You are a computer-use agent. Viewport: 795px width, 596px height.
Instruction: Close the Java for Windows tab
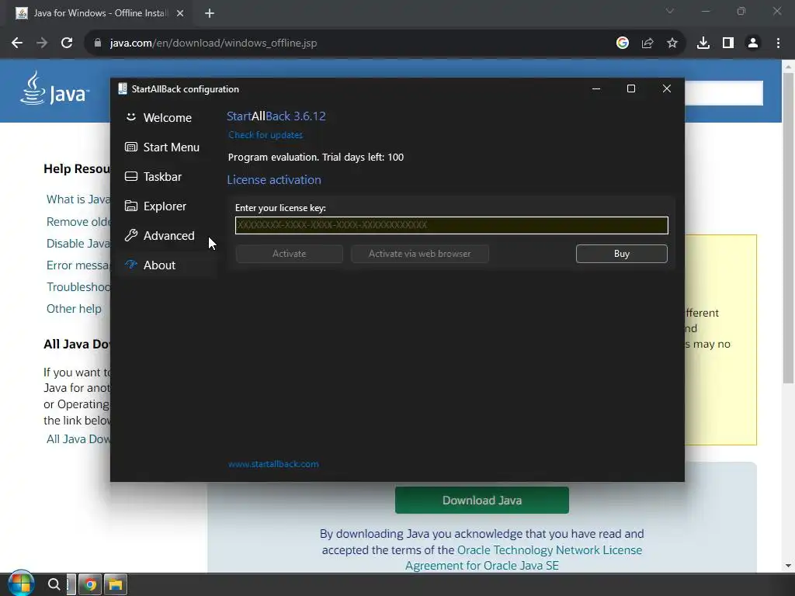pyautogui.click(x=180, y=14)
